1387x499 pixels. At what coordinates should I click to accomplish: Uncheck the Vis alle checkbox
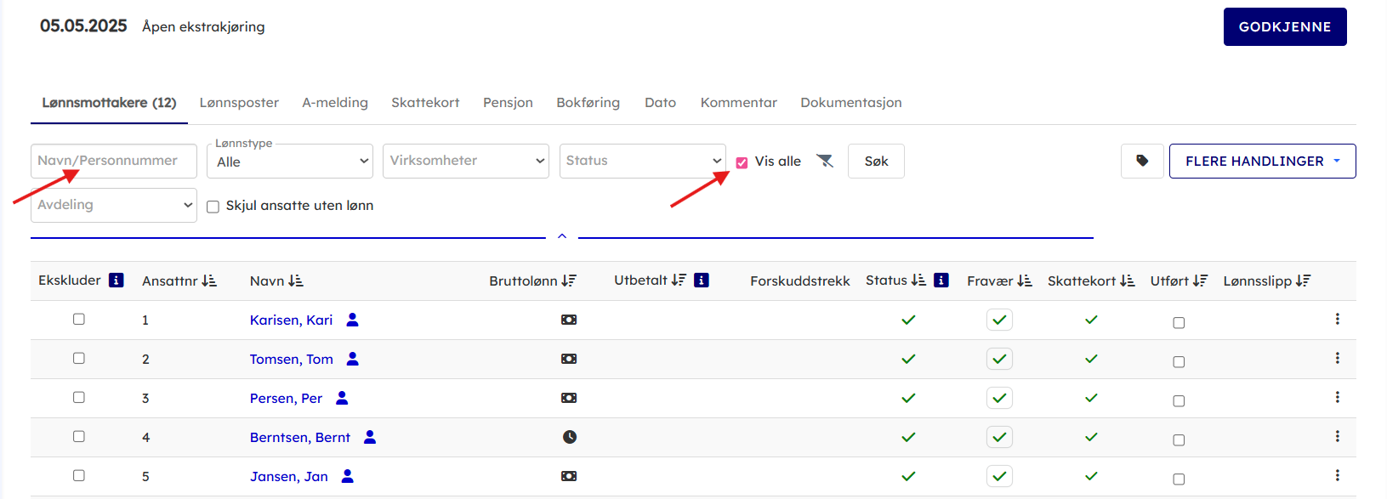coord(742,162)
